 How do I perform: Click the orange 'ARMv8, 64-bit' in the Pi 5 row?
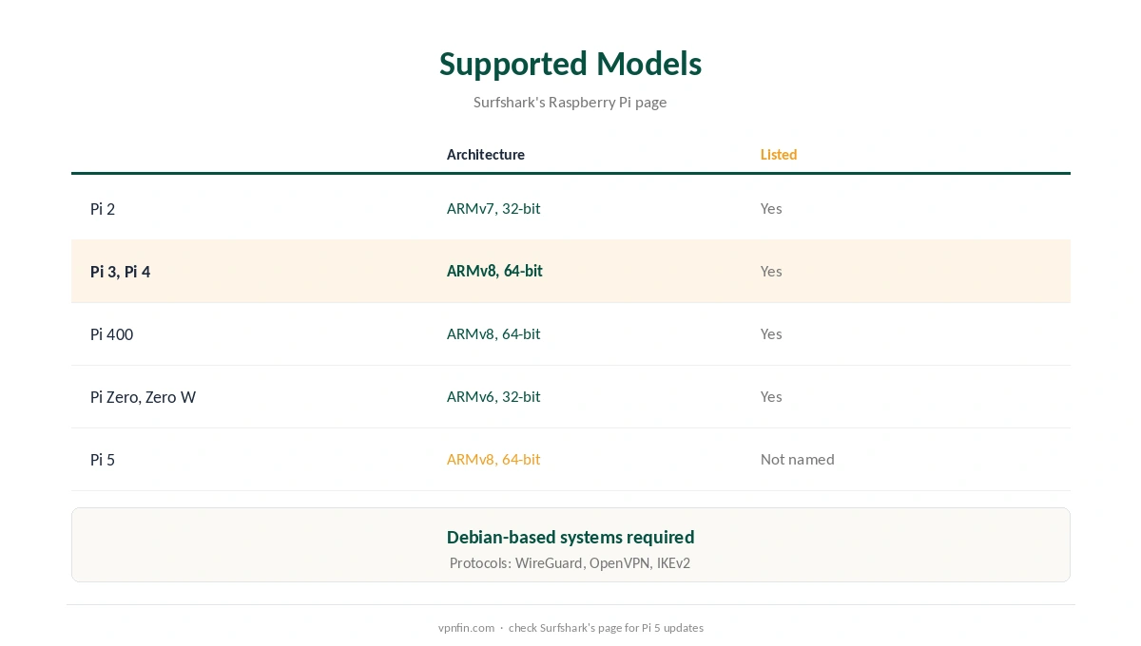pos(493,459)
